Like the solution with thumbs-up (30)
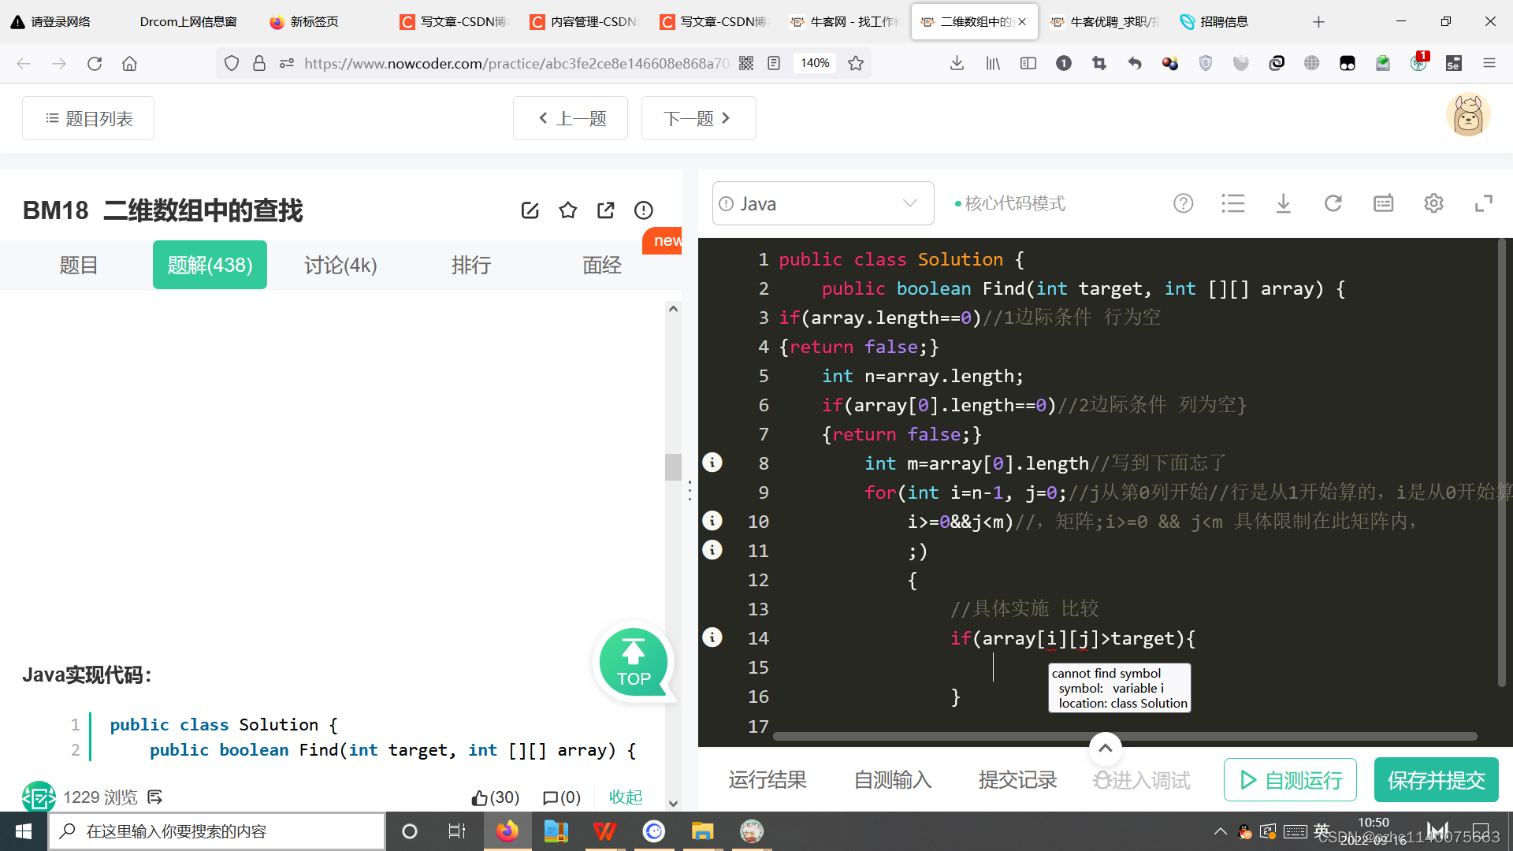 495,797
